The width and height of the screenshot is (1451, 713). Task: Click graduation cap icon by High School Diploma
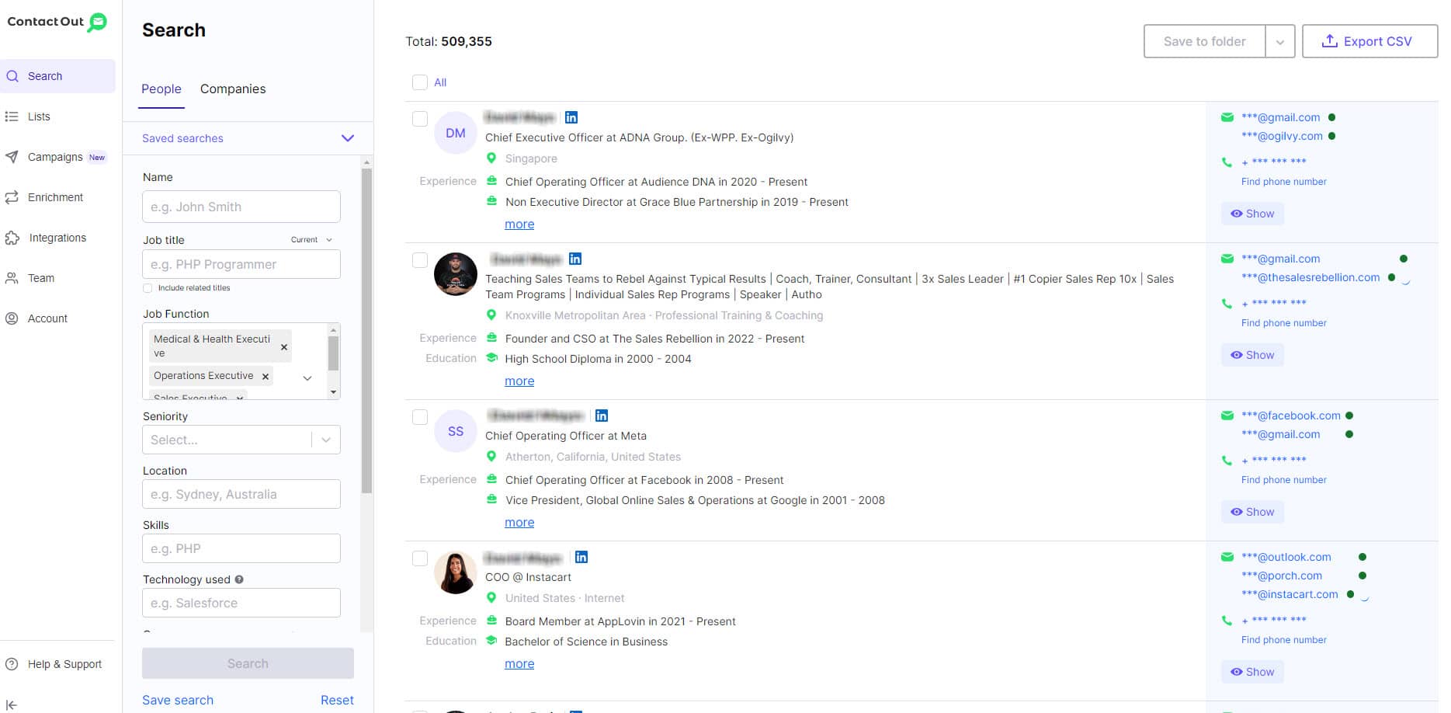tap(491, 358)
